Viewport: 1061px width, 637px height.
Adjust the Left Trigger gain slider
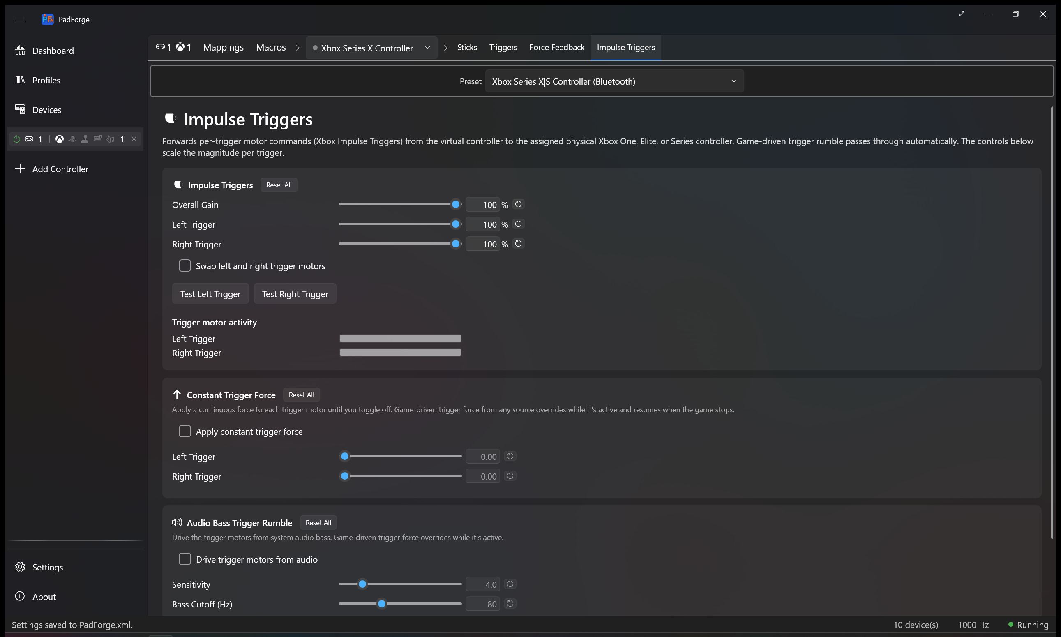pos(399,224)
